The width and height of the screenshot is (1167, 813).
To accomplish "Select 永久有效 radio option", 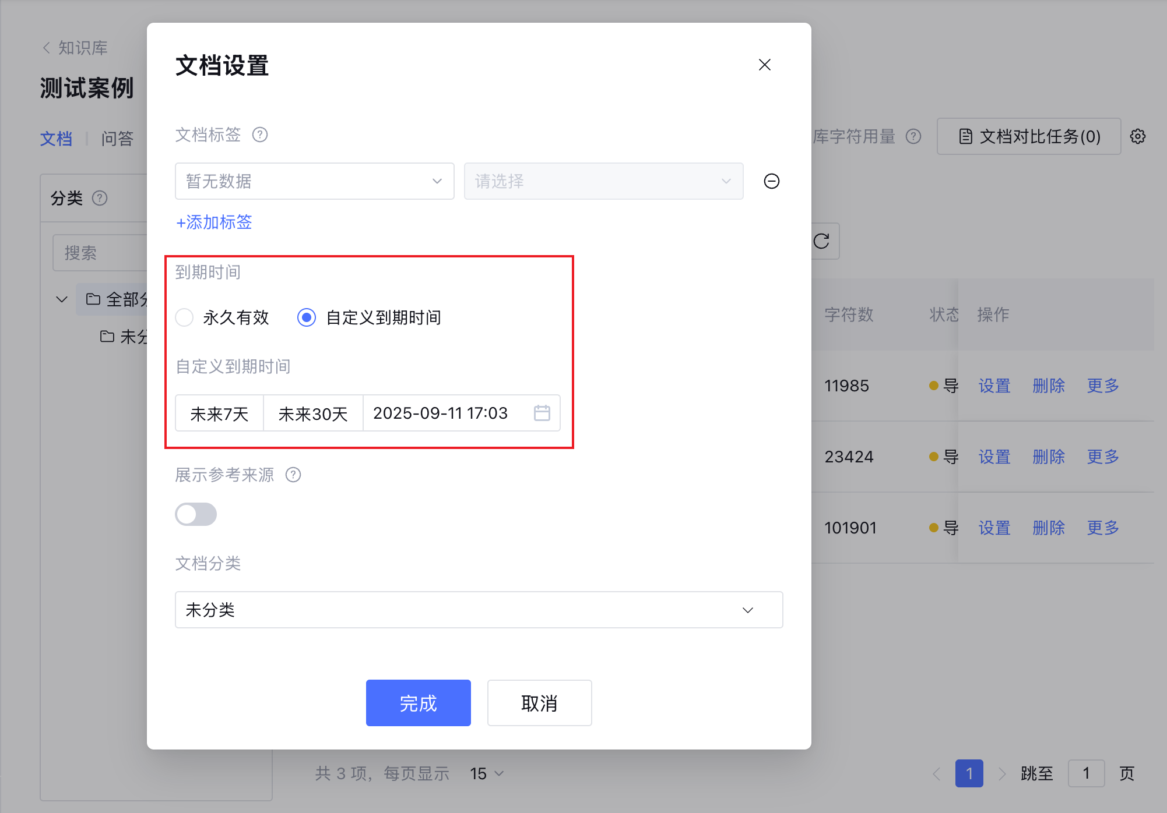I will coord(185,317).
